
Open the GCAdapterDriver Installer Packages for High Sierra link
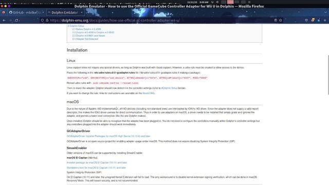(108, 136)
